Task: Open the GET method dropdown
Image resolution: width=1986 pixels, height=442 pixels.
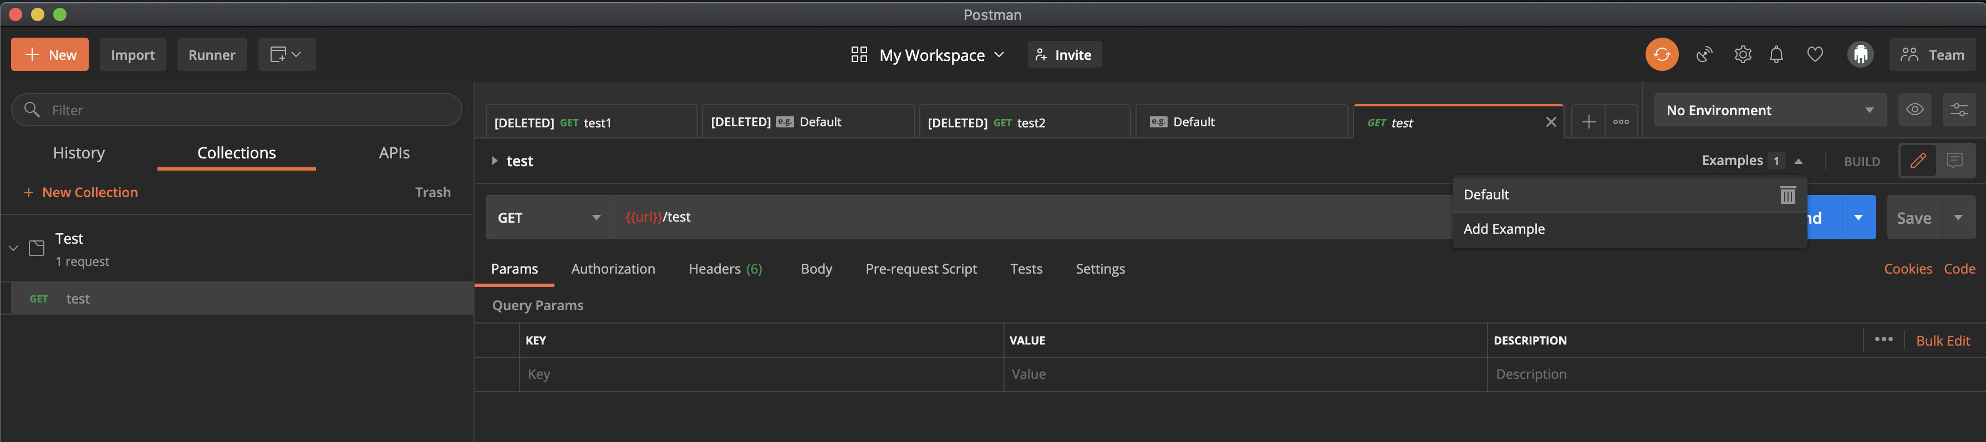Action: pos(549,217)
